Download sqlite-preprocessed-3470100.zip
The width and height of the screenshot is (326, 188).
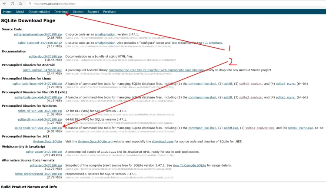(38, 174)
